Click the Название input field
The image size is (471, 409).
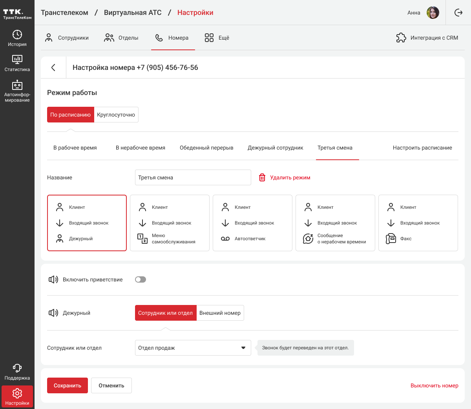click(x=193, y=177)
